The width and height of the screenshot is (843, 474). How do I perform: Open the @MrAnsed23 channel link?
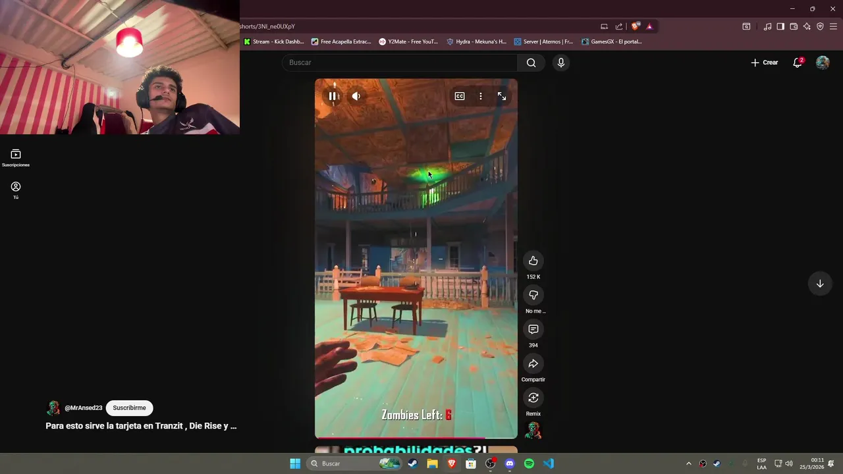83,408
